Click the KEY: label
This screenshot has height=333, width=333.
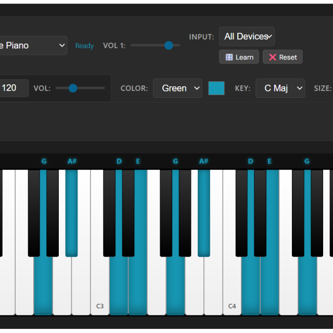(x=243, y=88)
